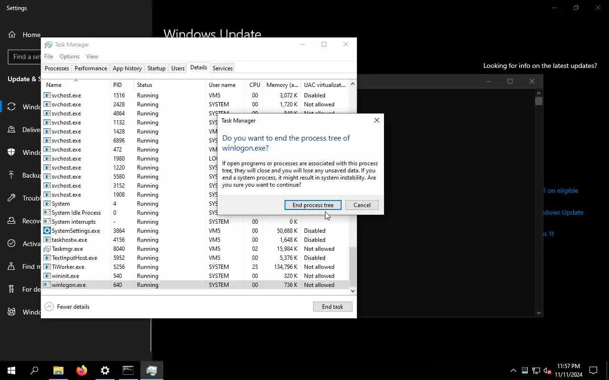Click the SystemSettings.exe gear icon
Viewport: 609px width, 380px height.
click(x=47, y=231)
